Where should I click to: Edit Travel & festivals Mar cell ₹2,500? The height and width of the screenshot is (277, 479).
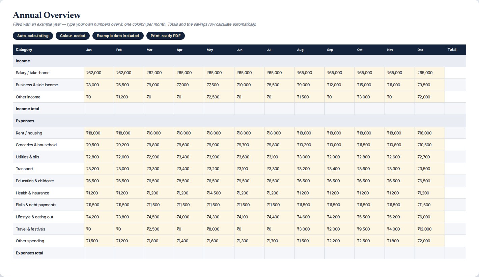point(159,229)
